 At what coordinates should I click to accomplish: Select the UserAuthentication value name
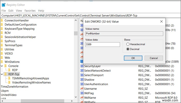pos(96,84)
